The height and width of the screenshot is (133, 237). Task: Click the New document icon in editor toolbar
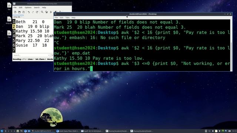[15, 12]
